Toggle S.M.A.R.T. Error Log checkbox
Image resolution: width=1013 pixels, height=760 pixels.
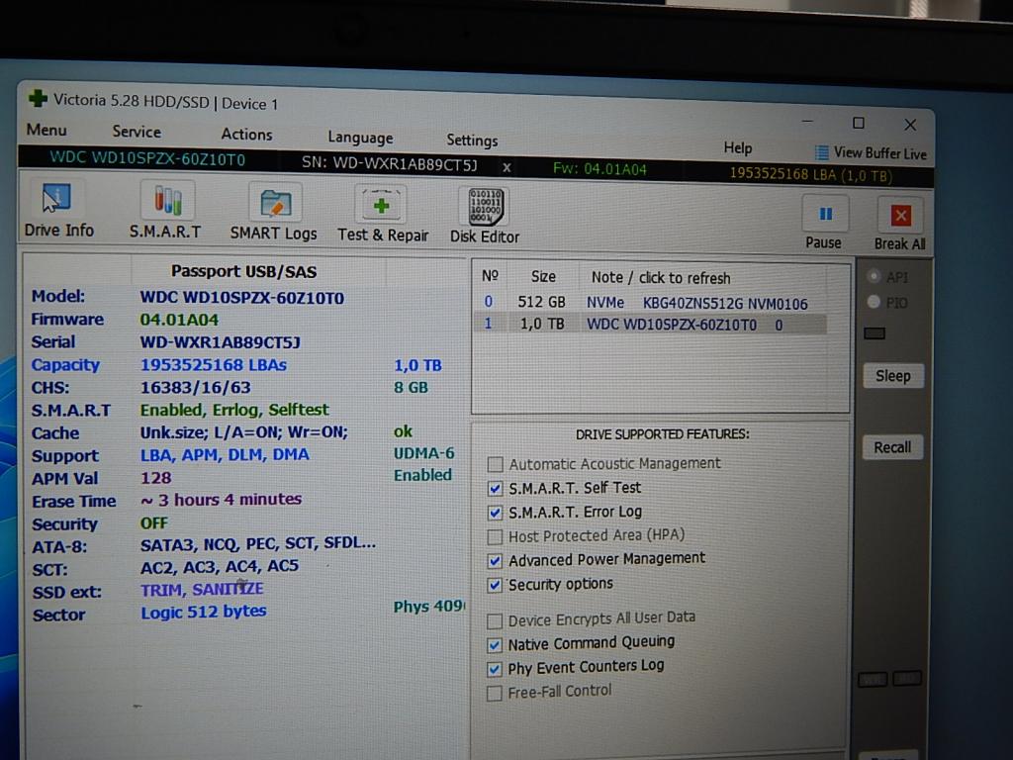(x=495, y=514)
